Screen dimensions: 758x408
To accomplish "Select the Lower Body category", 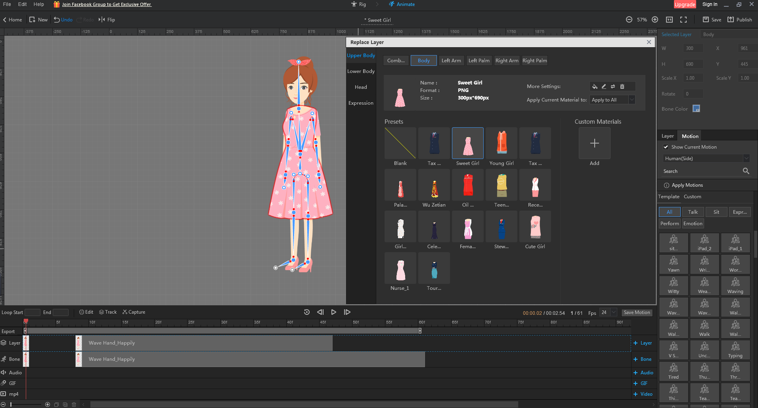I will (x=361, y=71).
